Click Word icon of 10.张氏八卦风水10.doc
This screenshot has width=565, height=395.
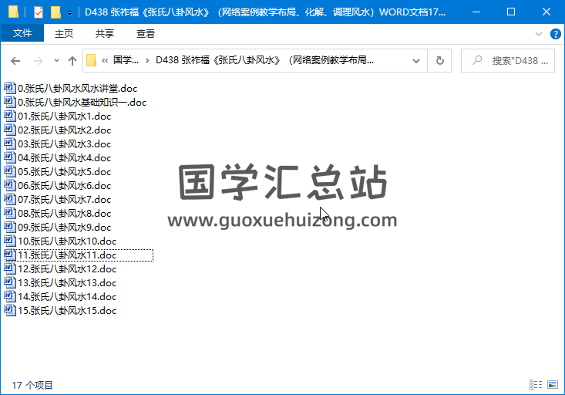(10, 241)
